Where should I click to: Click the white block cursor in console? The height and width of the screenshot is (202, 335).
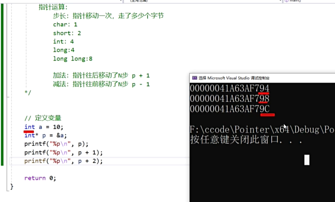click(307, 160)
